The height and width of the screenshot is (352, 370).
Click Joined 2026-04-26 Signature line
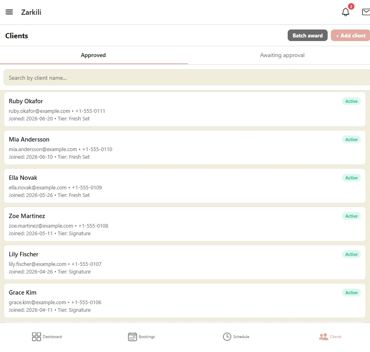pyautogui.click(x=50, y=272)
